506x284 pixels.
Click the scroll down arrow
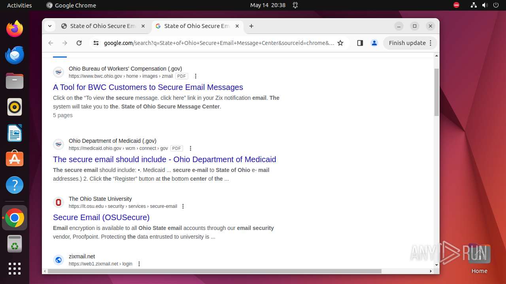tap(436, 265)
